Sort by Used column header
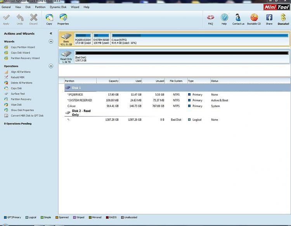The image size is (291, 226). tap(131, 81)
